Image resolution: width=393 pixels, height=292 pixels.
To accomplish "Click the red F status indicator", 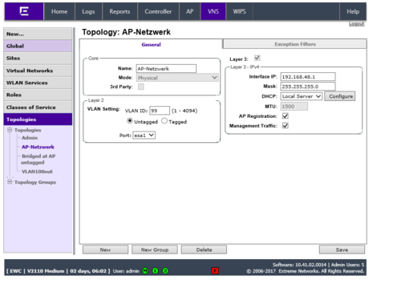I will coord(215,271).
